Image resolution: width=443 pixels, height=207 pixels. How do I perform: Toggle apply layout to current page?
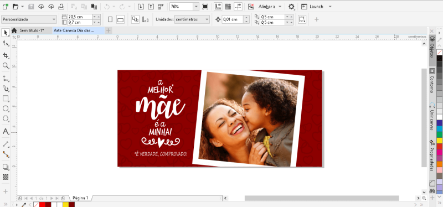coord(145,19)
